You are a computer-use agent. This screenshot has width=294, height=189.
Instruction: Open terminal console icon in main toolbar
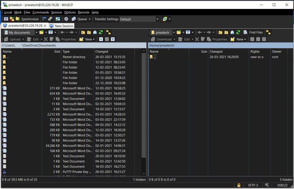click(x=44, y=19)
